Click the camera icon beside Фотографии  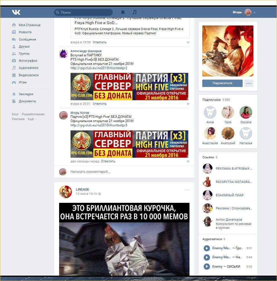pyautogui.click(x=14, y=61)
